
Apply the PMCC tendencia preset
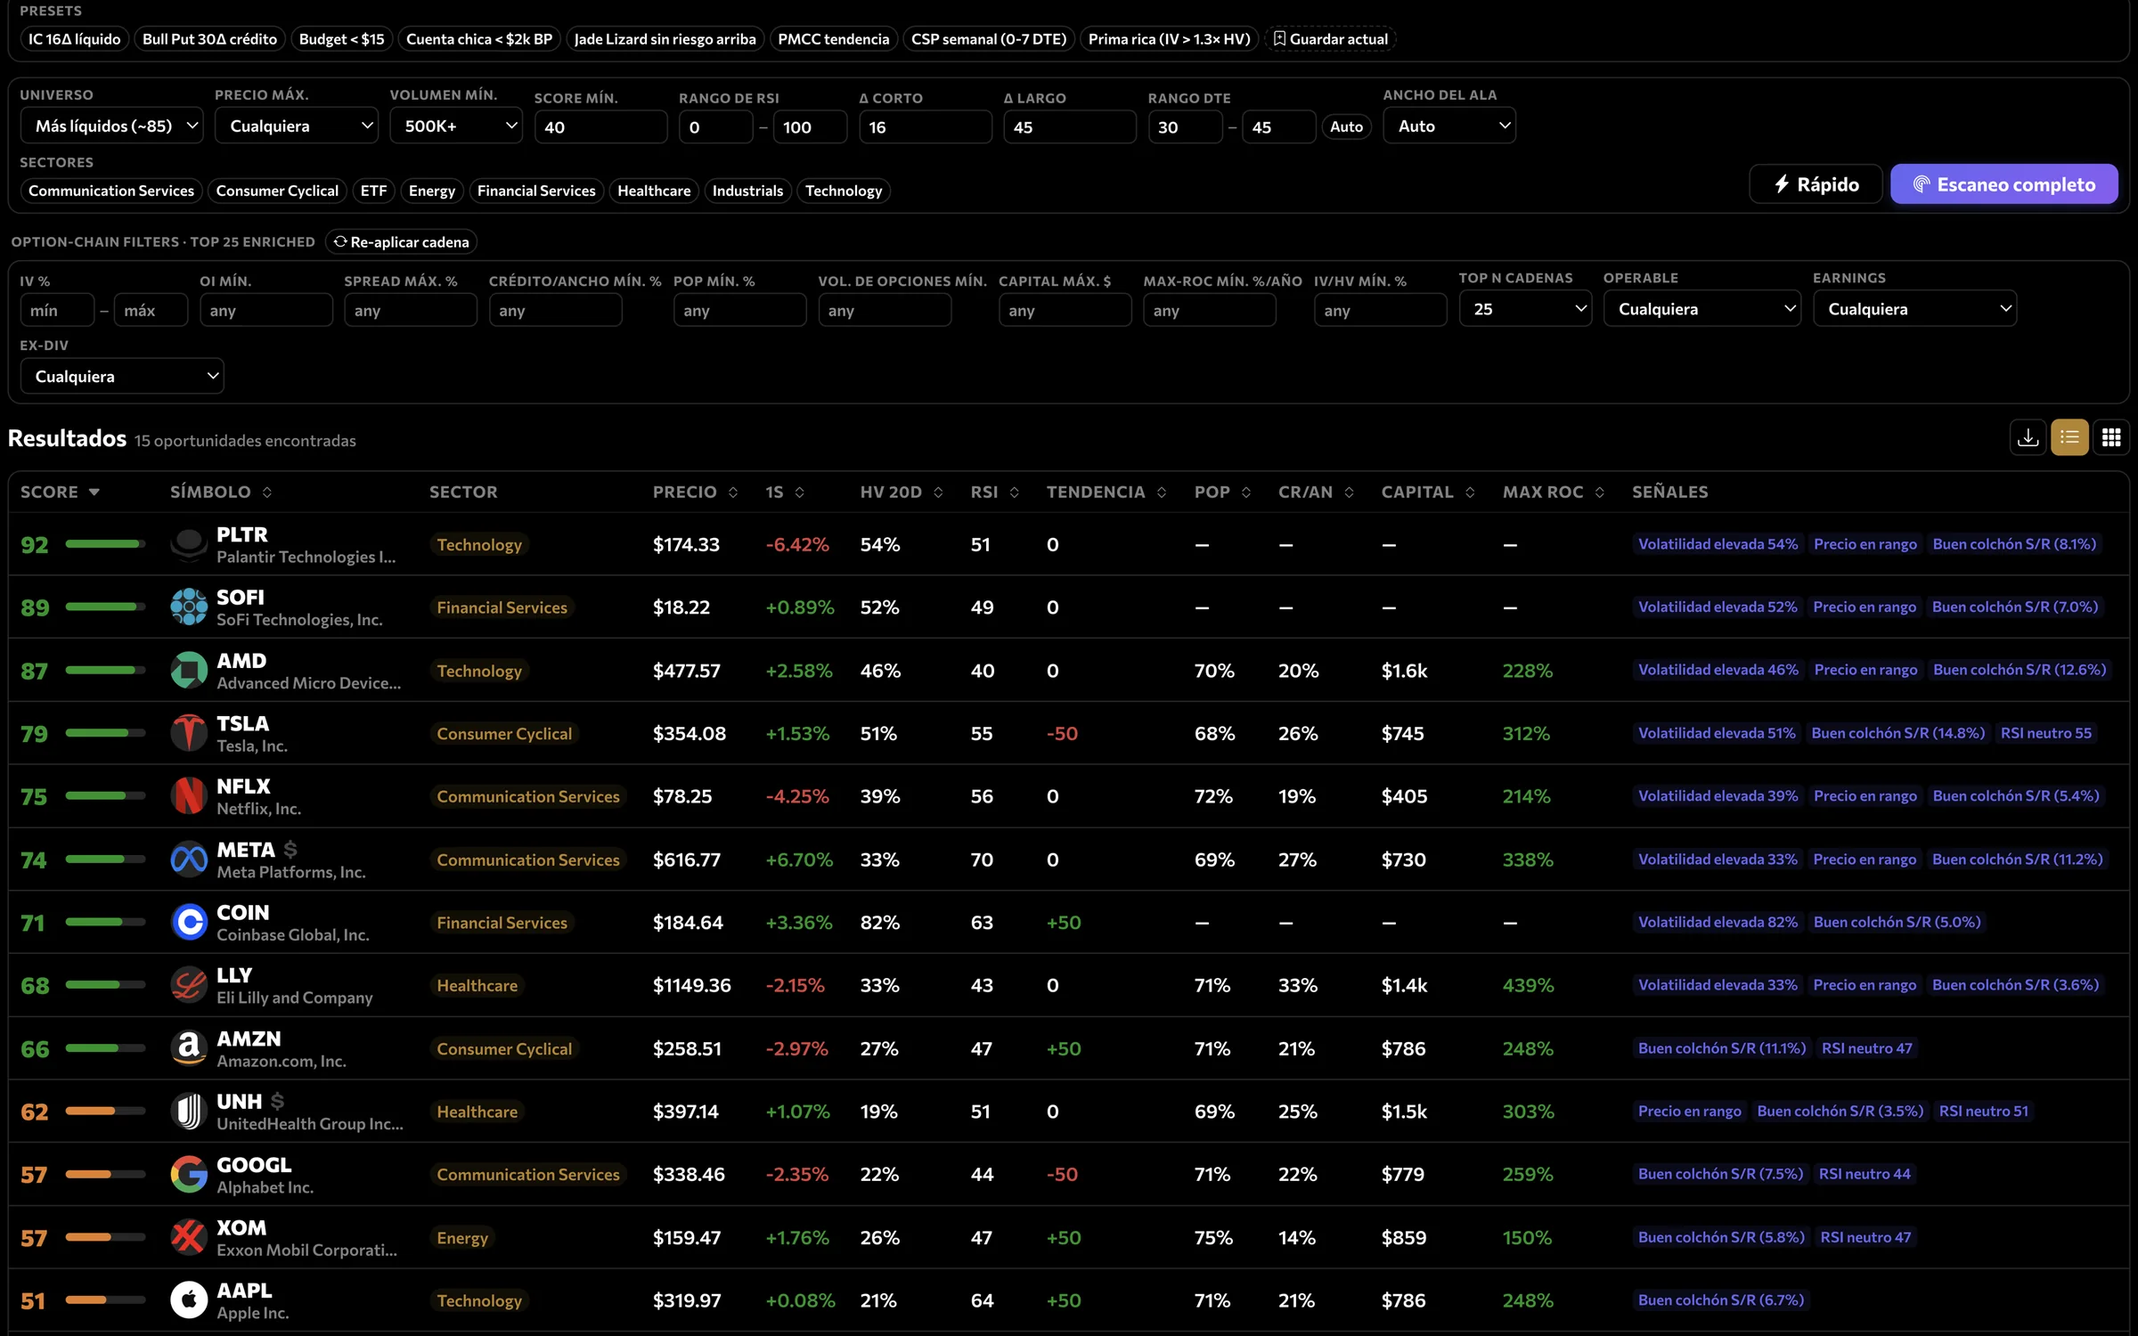click(834, 39)
